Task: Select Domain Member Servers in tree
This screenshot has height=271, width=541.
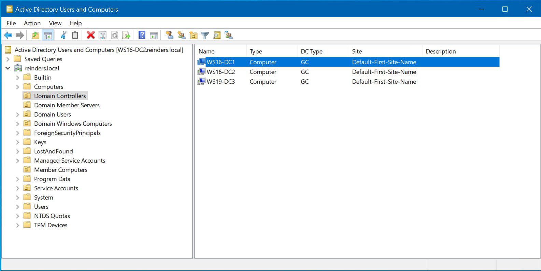Action: (x=67, y=105)
